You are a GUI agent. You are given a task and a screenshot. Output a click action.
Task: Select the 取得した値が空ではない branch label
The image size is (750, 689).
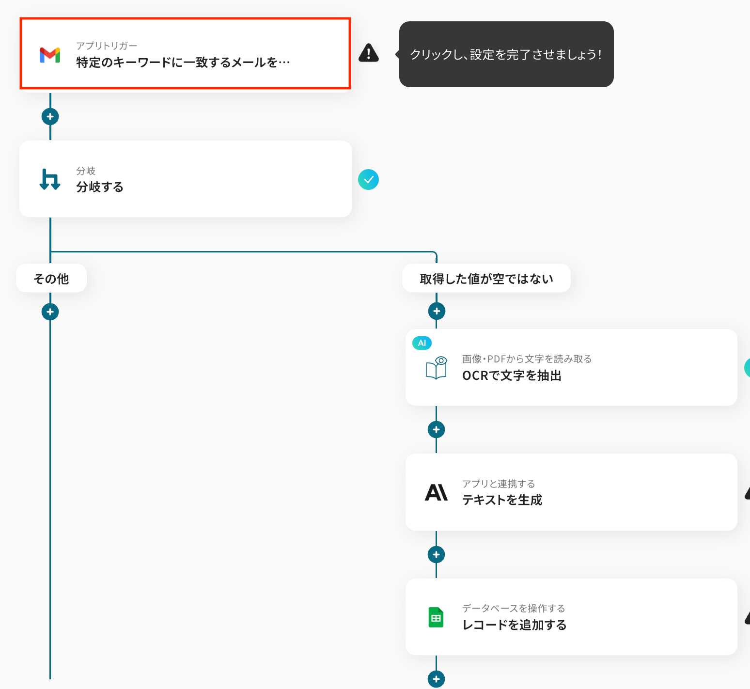(x=486, y=278)
